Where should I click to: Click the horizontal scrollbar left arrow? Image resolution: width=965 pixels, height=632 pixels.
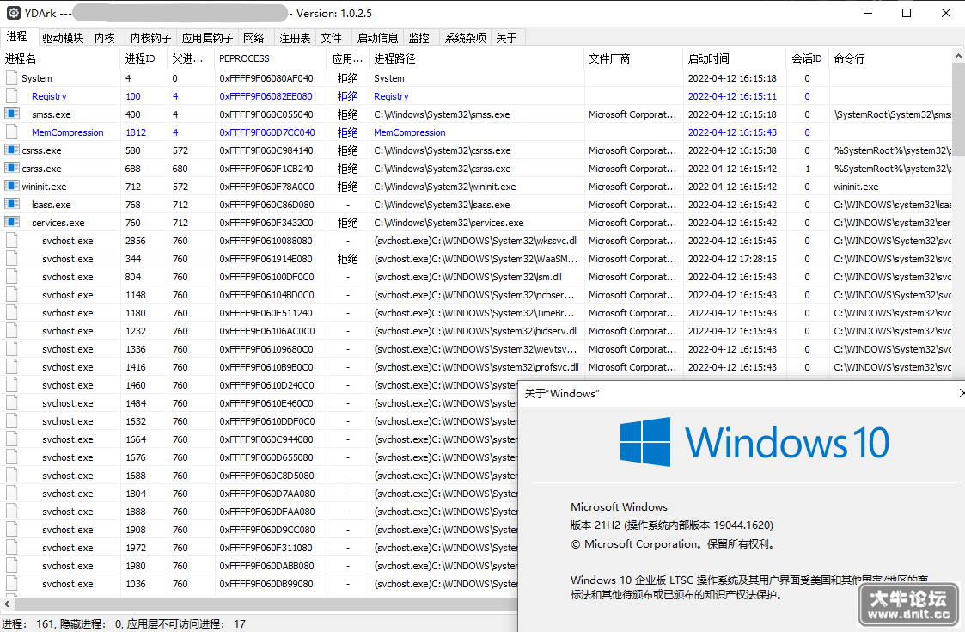[7, 604]
